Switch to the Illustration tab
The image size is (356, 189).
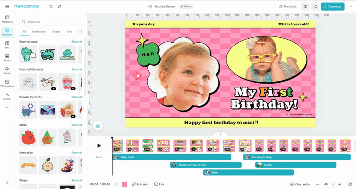[39, 32]
